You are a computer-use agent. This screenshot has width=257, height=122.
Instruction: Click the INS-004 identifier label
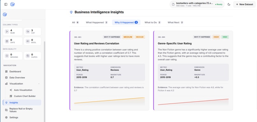click(161, 37)
